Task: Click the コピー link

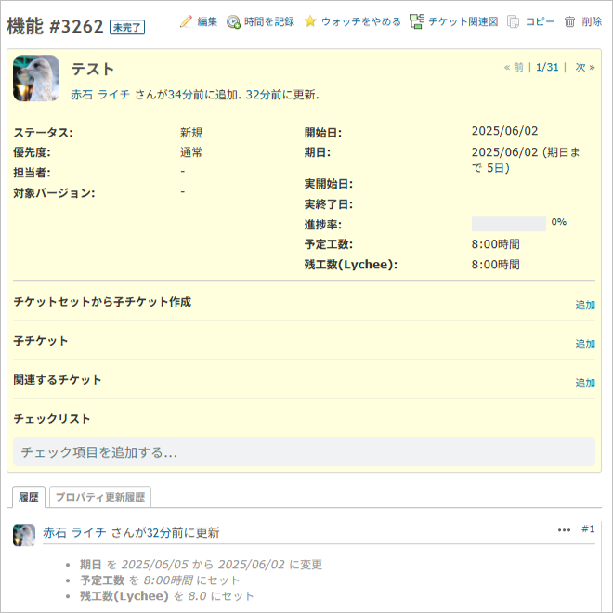Action: 540,21
